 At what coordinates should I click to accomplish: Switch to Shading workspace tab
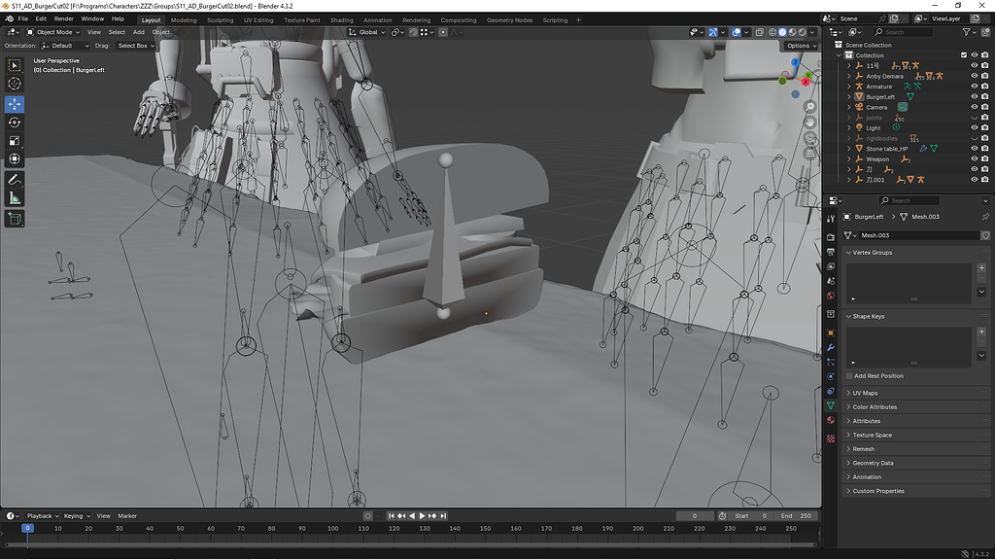(341, 19)
